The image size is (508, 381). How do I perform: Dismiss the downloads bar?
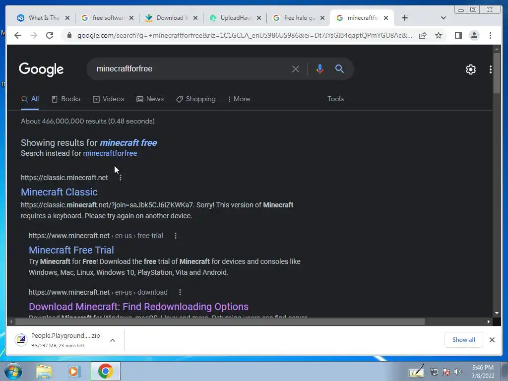[492, 340]
